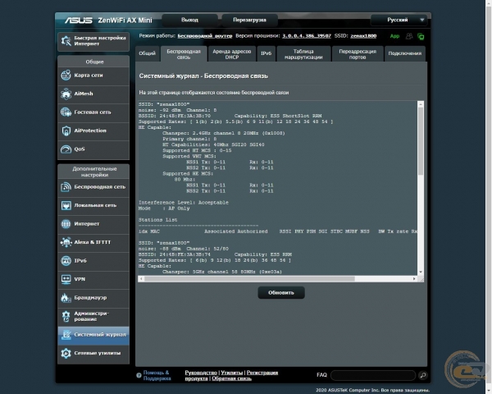Click the Alexa & IFTTT icon
492x394 pixels.
click(x=66, y=242)
